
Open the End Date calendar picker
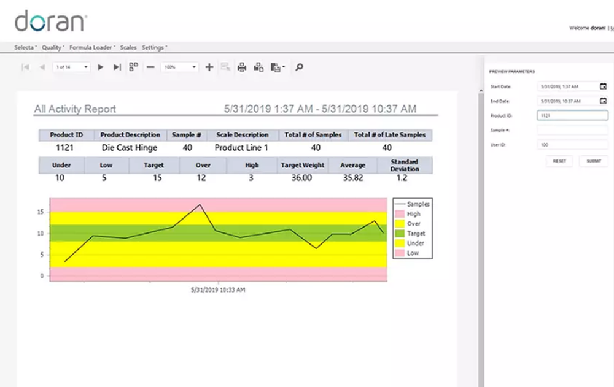pyautogui.click(x=603, y=101)
